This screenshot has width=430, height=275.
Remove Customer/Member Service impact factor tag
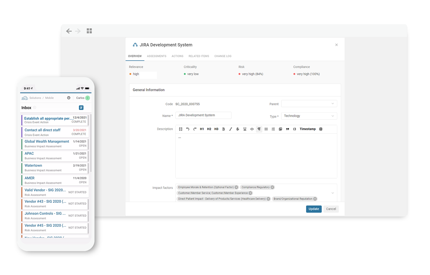coord(250,193)
